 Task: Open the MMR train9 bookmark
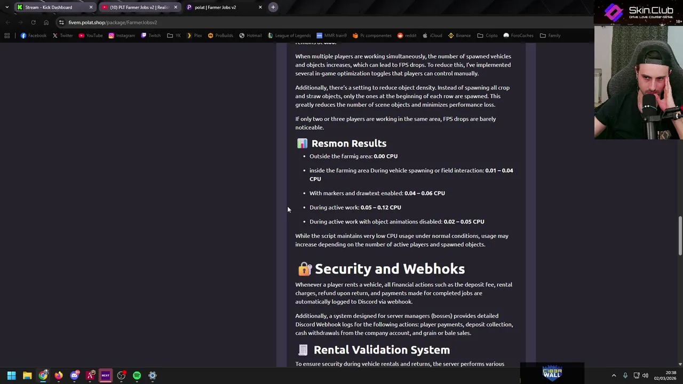[331, 36]
